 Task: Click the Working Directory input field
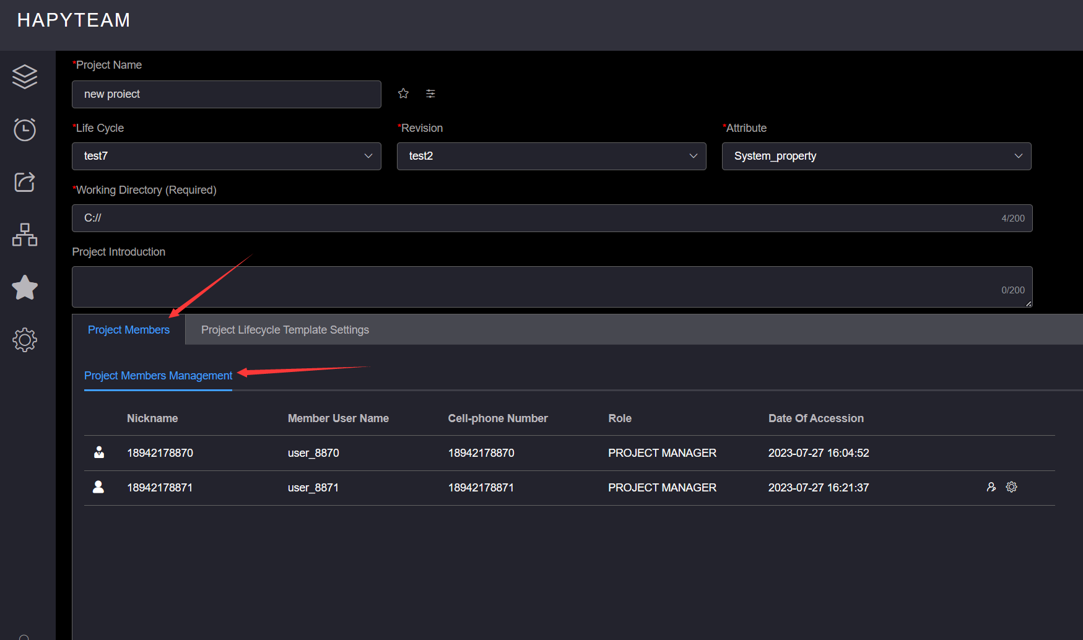tap(552, 218)
